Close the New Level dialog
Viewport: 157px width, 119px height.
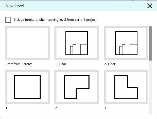tap(150, 6)
